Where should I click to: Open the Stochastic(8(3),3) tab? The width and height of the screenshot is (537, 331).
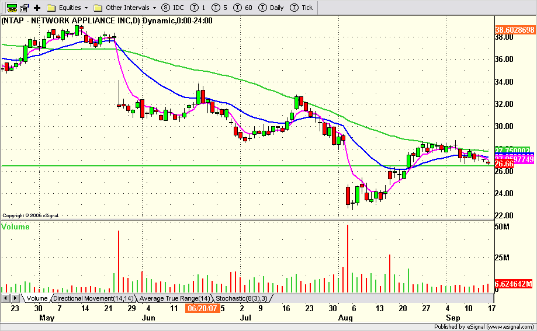pyautogui.click(x=241, y=298)
